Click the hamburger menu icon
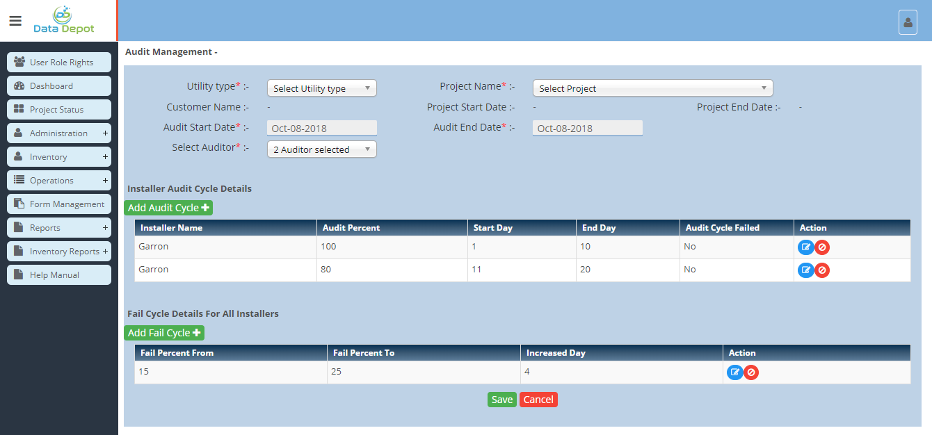The height and width of the screenshot is (435, 932). click(x=15, y=21)
